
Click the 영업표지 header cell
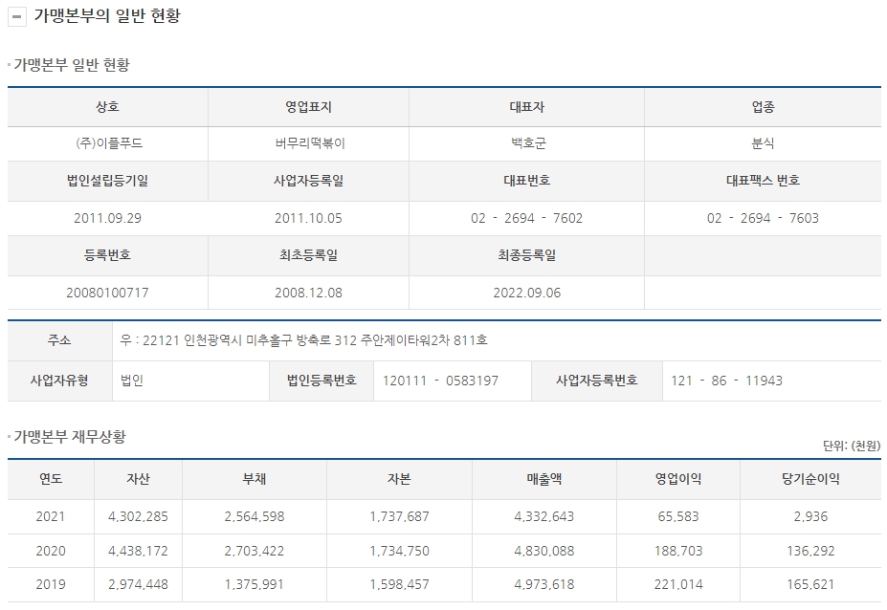pos(308,107)
